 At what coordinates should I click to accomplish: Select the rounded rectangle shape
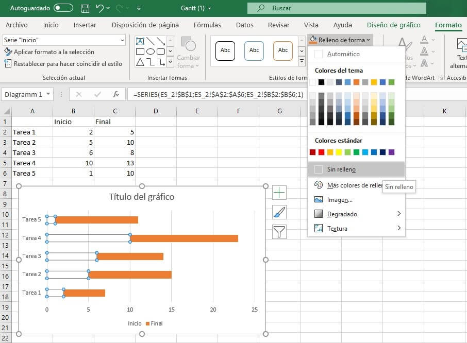click(x=161, y=52)
